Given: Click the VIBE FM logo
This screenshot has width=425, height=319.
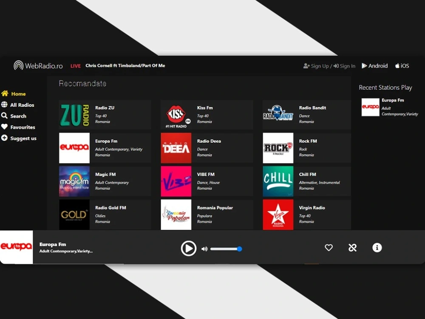Looking at the screenshot, I should coord(176,181).
